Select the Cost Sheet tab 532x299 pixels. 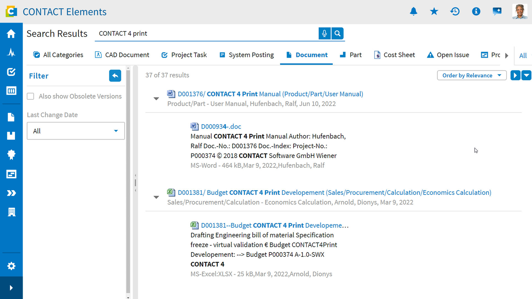(x=395, y=55)
